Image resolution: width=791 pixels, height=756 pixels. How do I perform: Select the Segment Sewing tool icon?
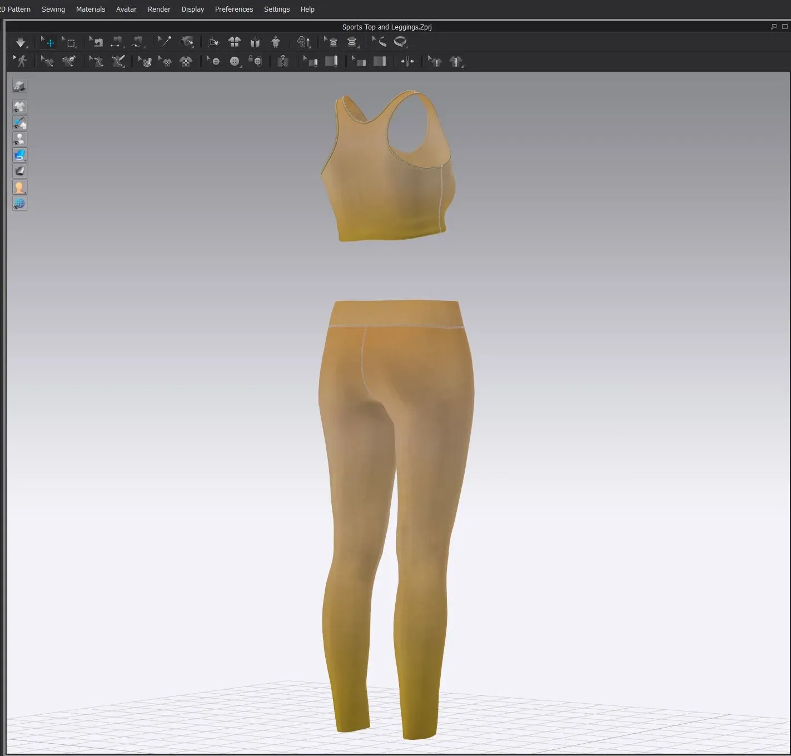(117, 42)
